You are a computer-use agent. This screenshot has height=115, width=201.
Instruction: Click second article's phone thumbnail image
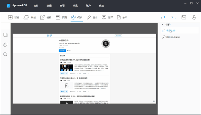(x=67, y=86)
